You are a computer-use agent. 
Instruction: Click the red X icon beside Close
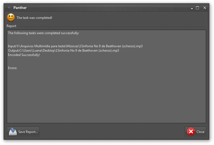191,132
